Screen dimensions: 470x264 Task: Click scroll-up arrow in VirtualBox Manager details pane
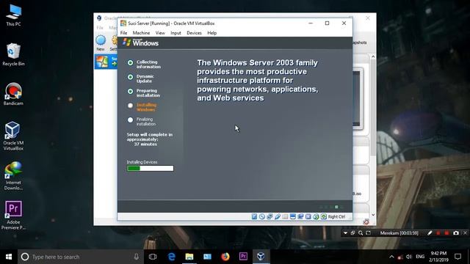tap(373, 56)
